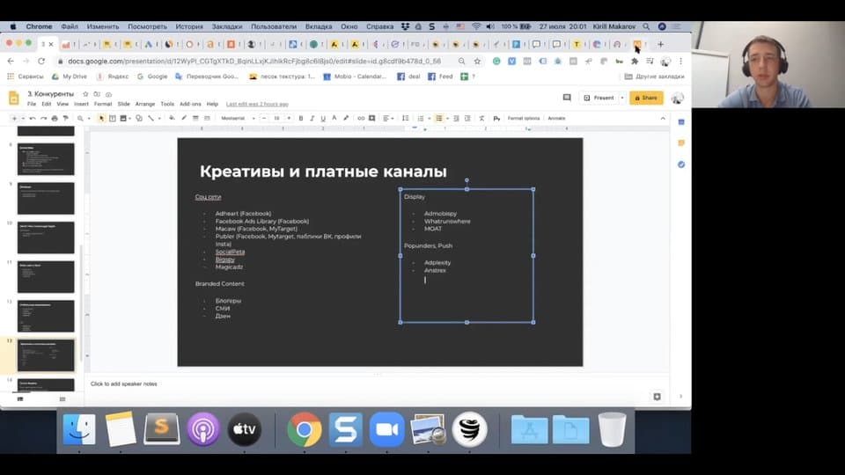Click the SocialPeta link on the slide

click(230, 252)
